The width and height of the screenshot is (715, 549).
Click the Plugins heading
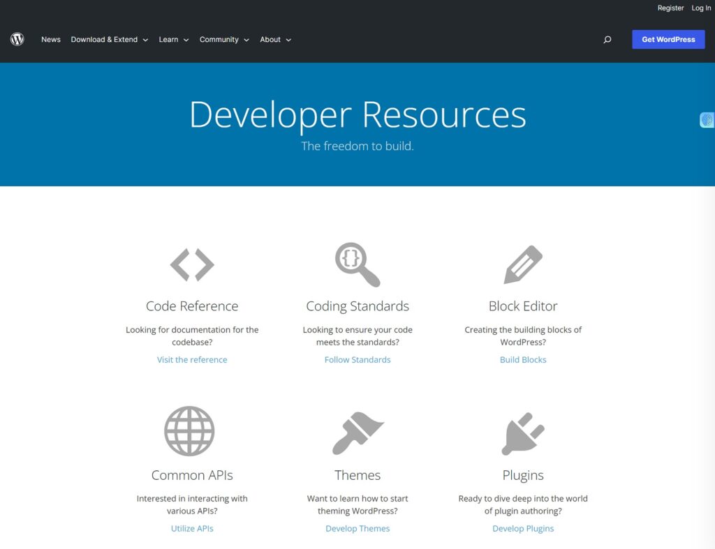[523, 475]
